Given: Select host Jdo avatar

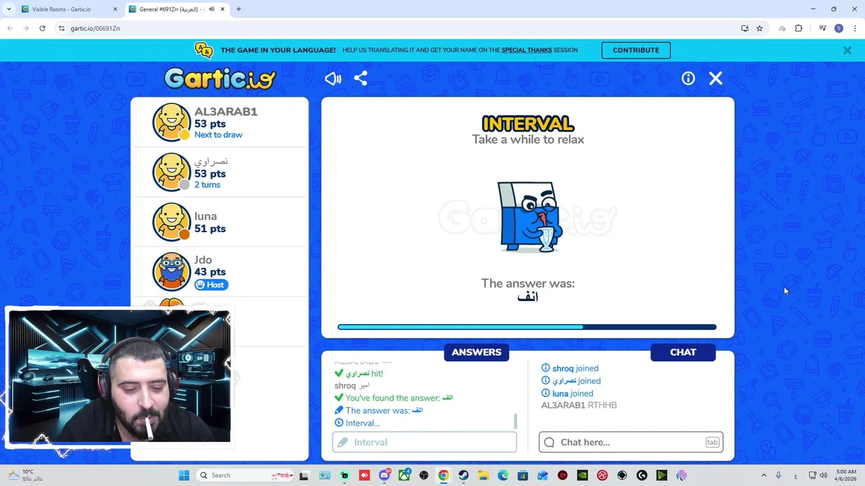Looking at the screenshot, I should [172, 272].
